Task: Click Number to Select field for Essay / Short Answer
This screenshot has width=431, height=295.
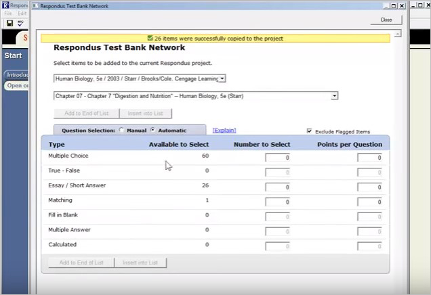Action: (277, 187)
